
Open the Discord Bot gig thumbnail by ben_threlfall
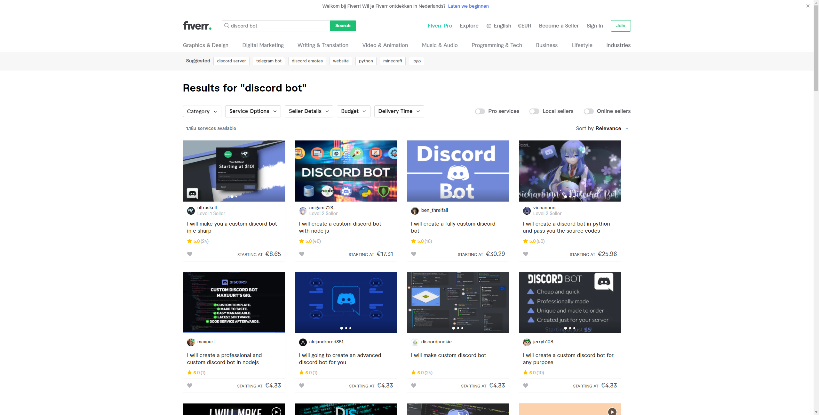tap(458, 171)
